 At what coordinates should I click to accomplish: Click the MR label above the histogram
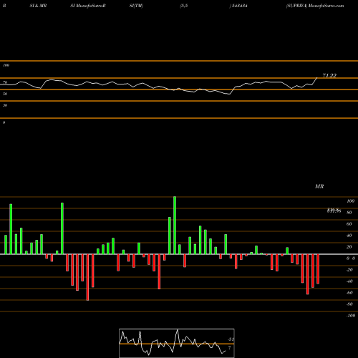[x=319, y=186]
